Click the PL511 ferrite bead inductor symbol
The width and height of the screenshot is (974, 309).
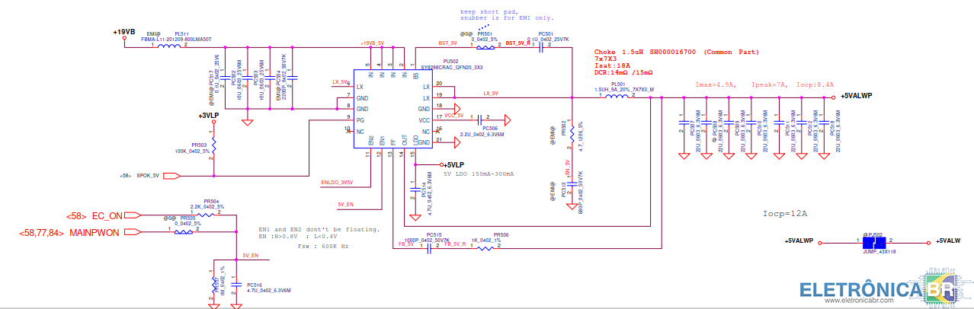click(170, 46)
